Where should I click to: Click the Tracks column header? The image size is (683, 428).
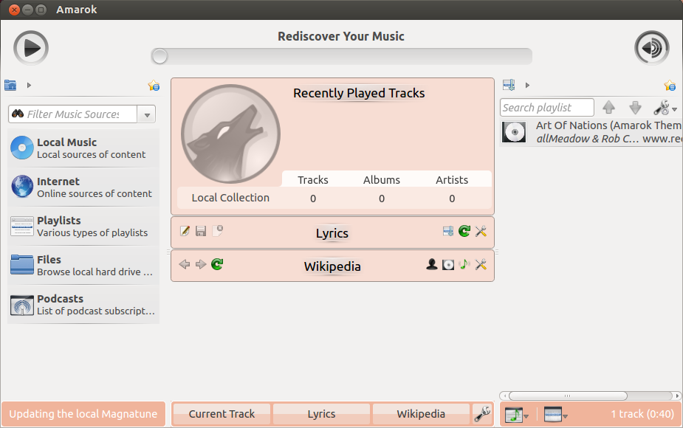point(313,180)
